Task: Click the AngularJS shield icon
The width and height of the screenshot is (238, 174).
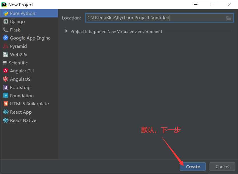Action: click(6, 79)
